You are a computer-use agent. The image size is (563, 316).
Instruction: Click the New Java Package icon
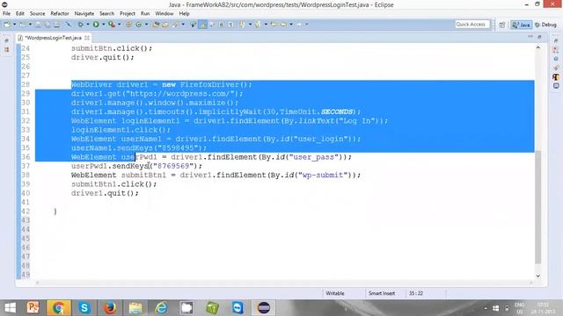[x=128, y=25]
